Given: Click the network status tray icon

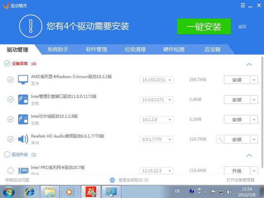Looking at the screenshot, I should pos(221,192).
